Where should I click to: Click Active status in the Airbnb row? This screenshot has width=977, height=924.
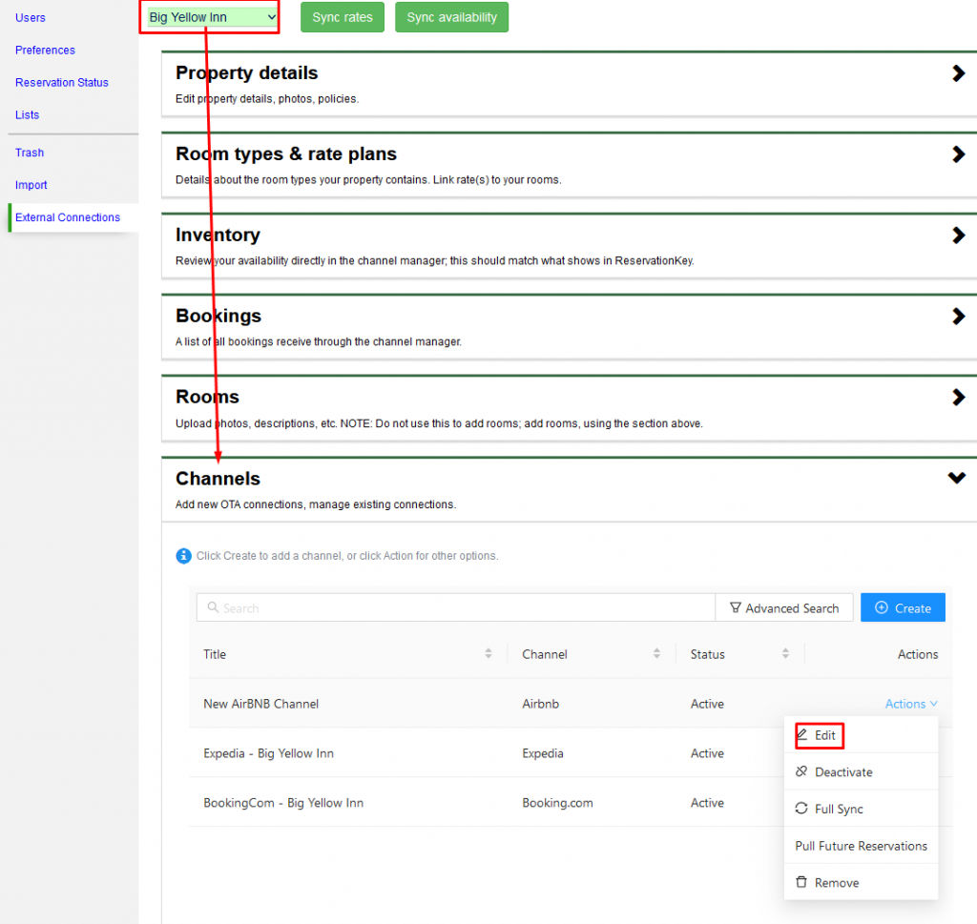[x=707, y=704]
